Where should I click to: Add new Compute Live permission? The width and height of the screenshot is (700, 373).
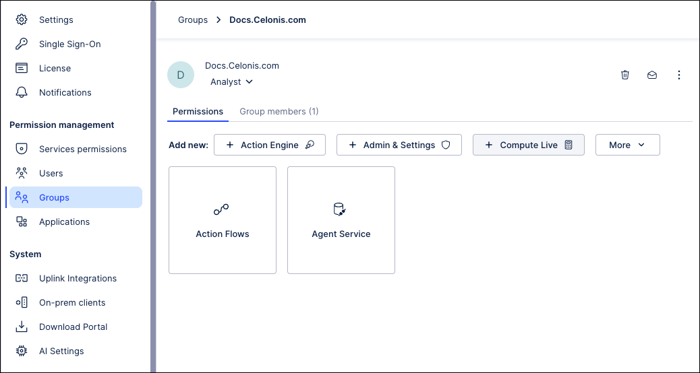528,145
